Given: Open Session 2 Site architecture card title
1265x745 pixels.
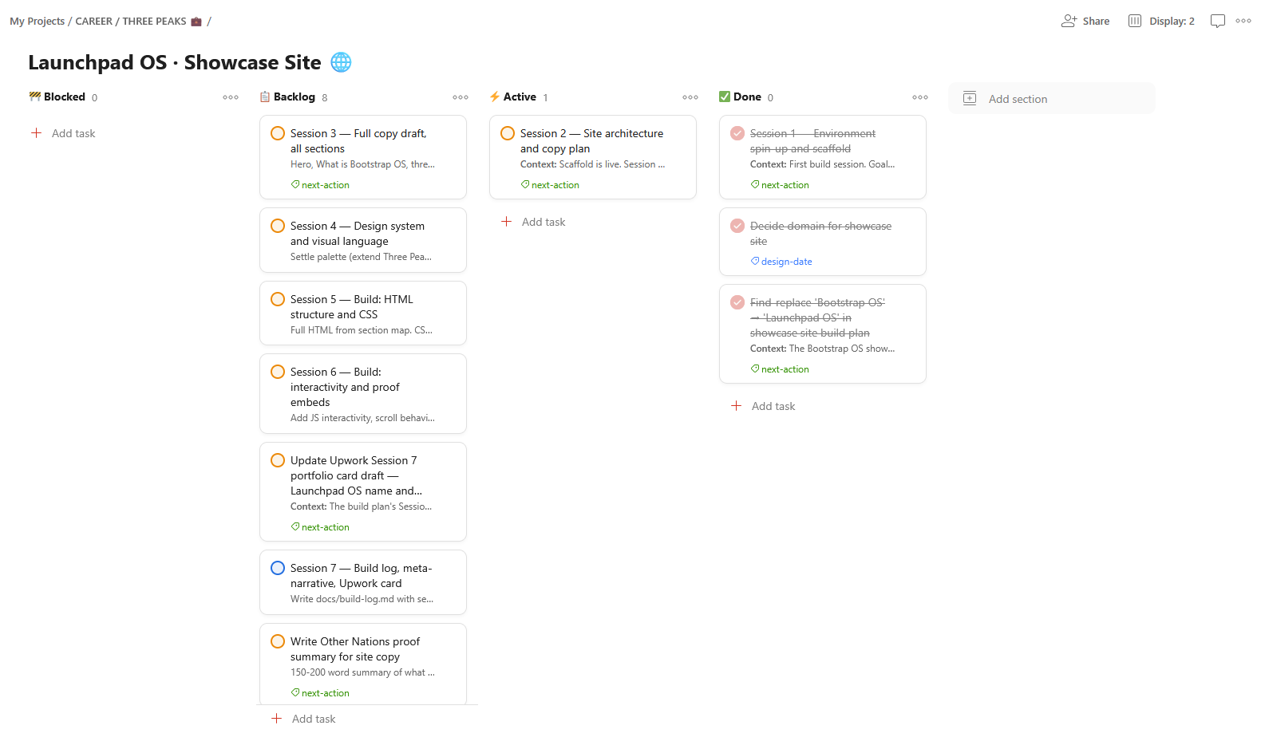Looking at the screenshot, I should pos(591,141).
